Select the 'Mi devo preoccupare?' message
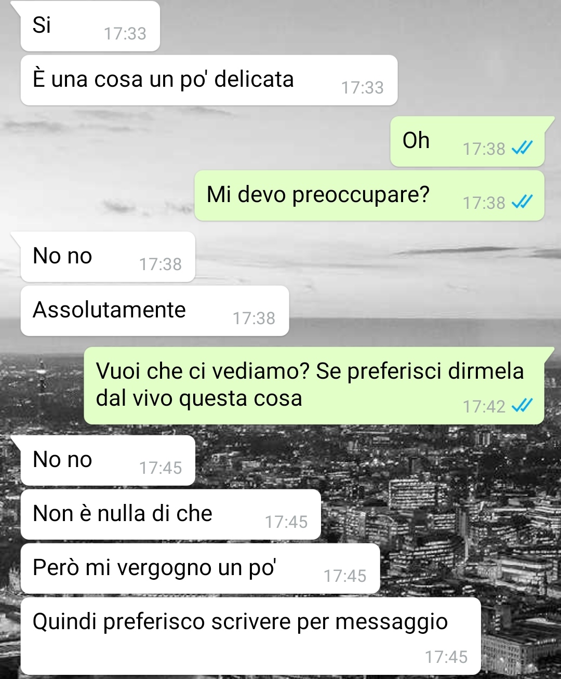This screenshot has height=679, width=561. [x=369, y=195]
